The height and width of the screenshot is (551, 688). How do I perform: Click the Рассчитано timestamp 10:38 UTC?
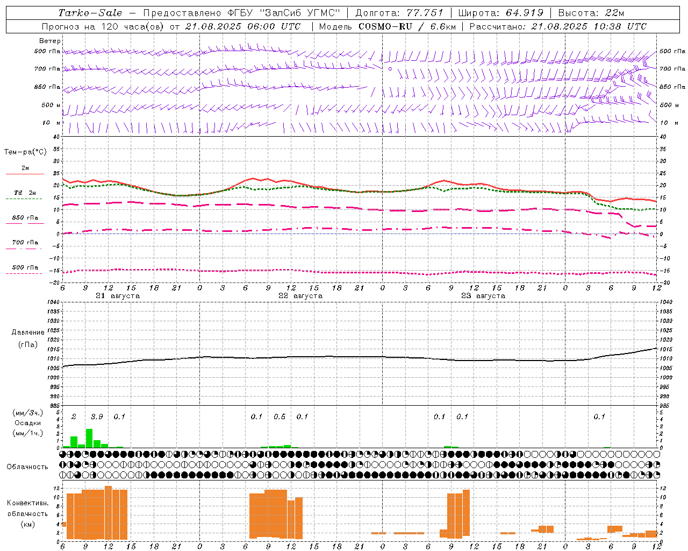[x=619, y=26]
